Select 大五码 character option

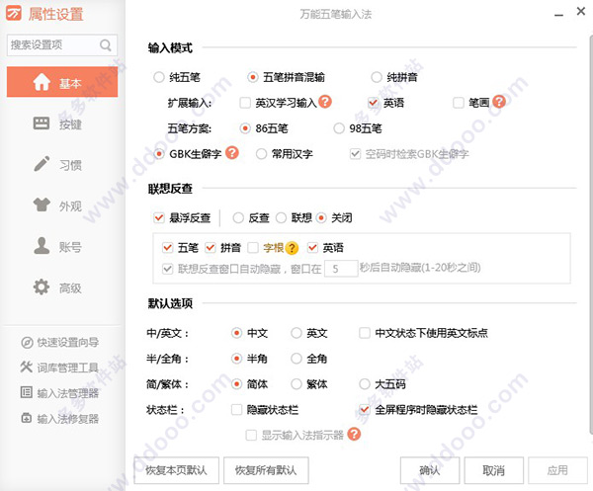pyautogui.click(x=365, y=384)
